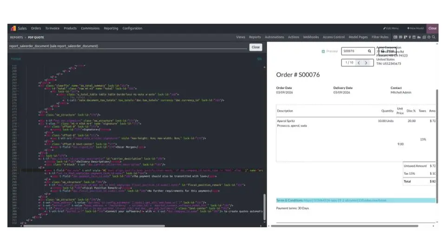Image resolution: width=446 pixels, height=251 pixels.
Task: Select the first view icon after Filter Rules
Action: click(395, 37)
